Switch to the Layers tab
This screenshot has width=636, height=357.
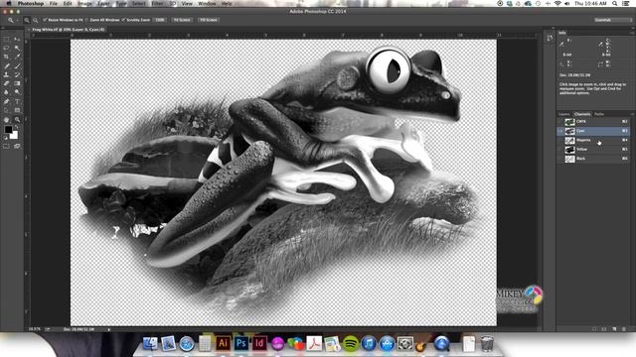pos(564,114)
